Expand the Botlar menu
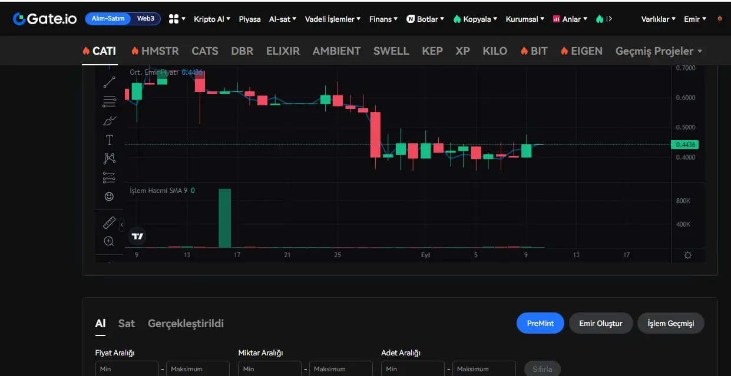The width and height of the screenshot is (731, 376). pyautogui.click(x=425, y=19)
